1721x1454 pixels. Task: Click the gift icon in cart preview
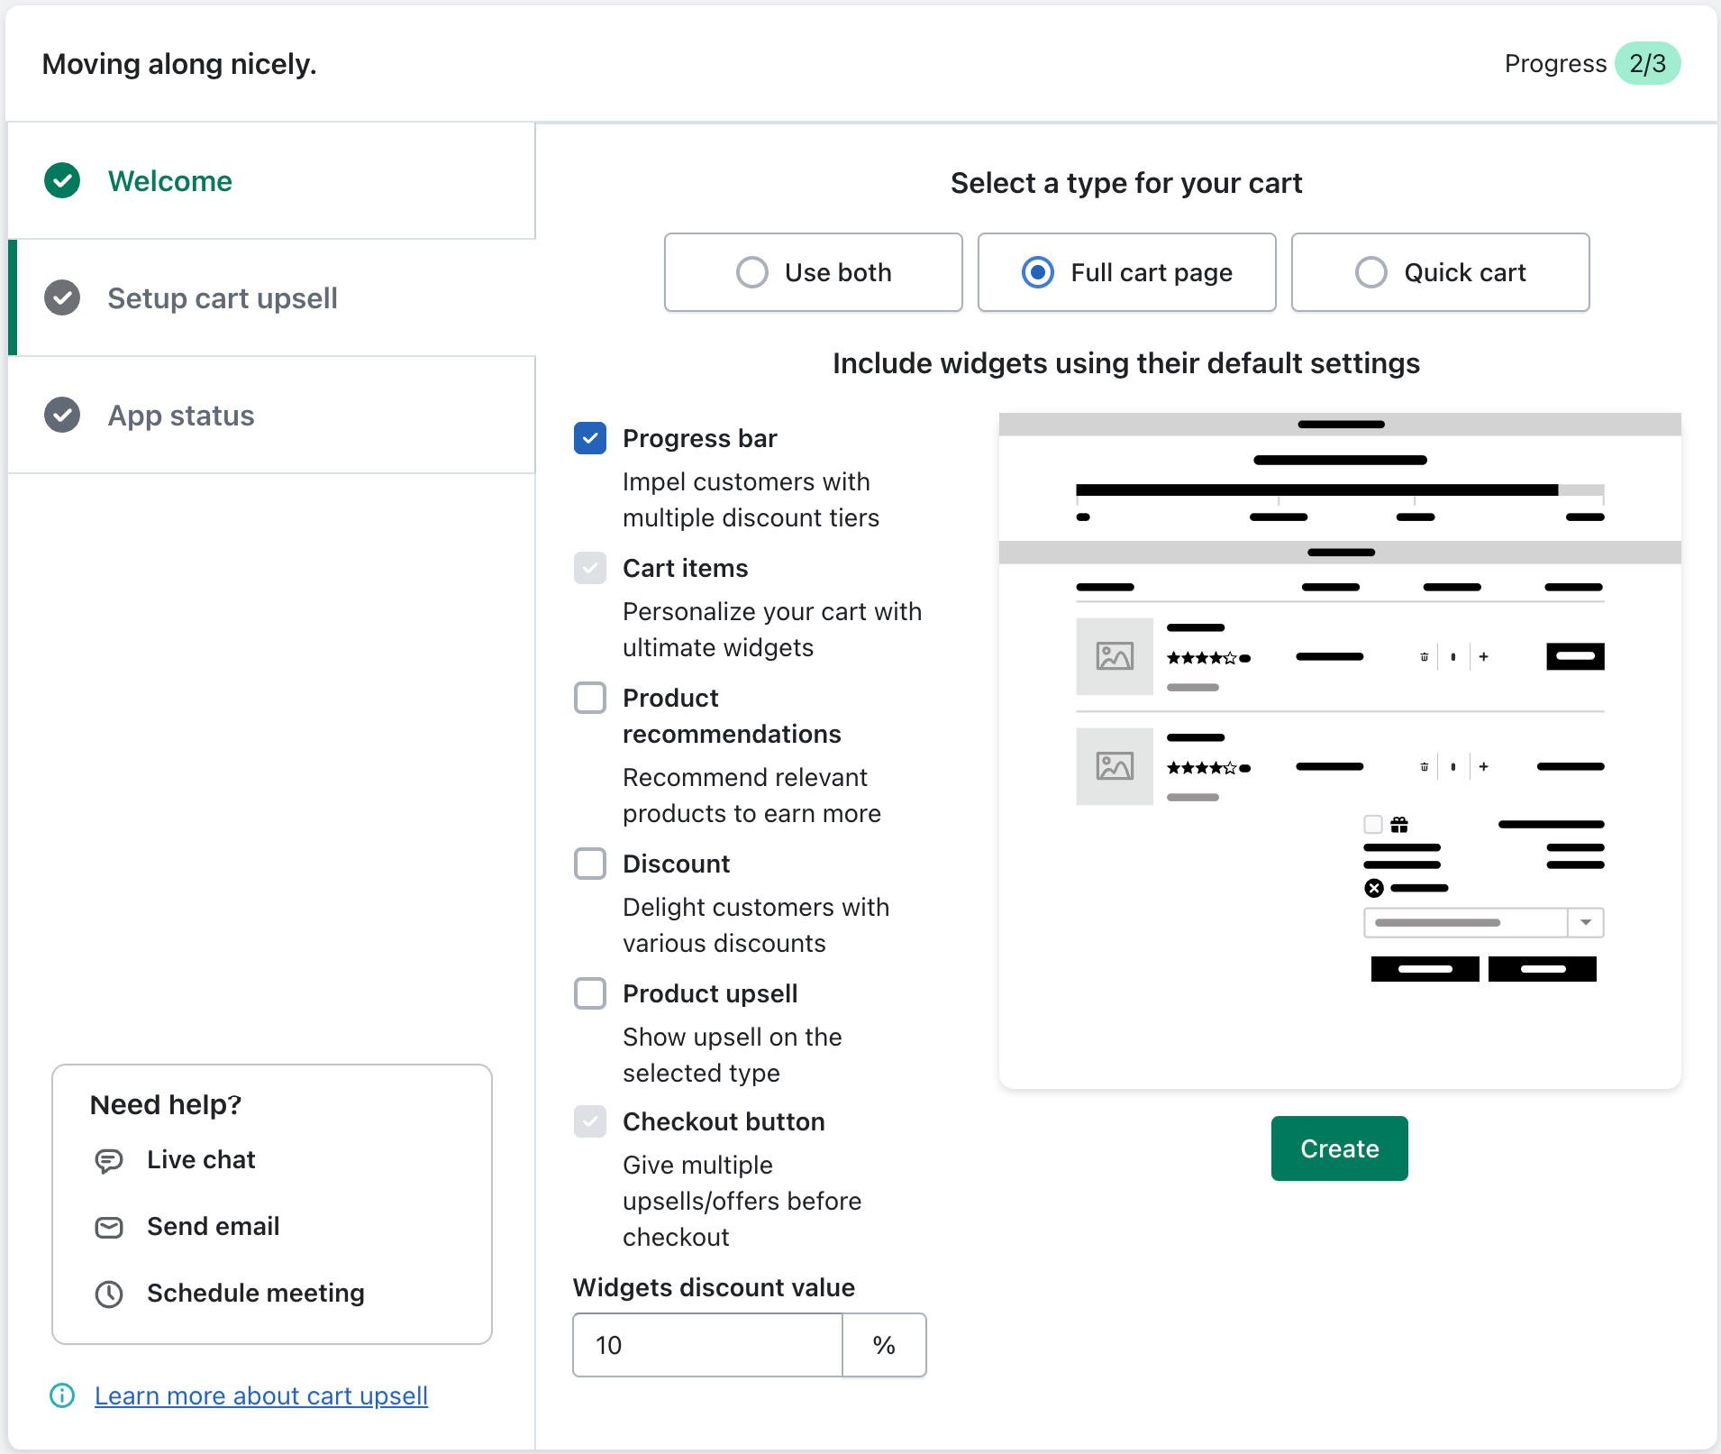(1399, 824)
